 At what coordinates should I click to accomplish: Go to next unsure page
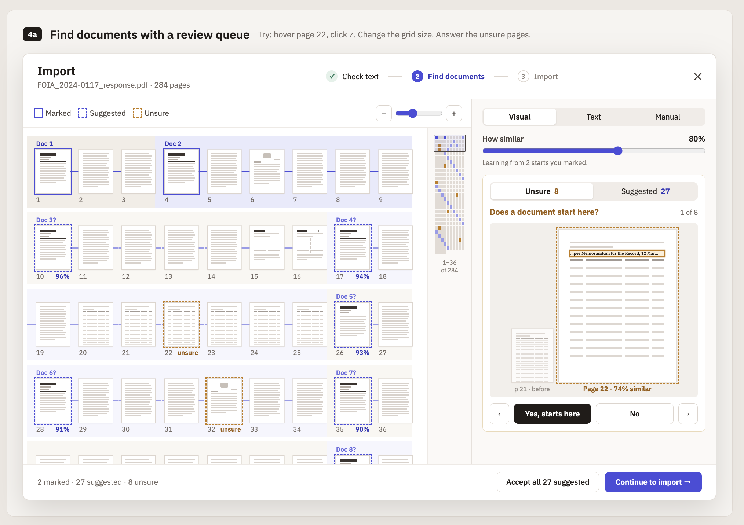coord(688,414)
